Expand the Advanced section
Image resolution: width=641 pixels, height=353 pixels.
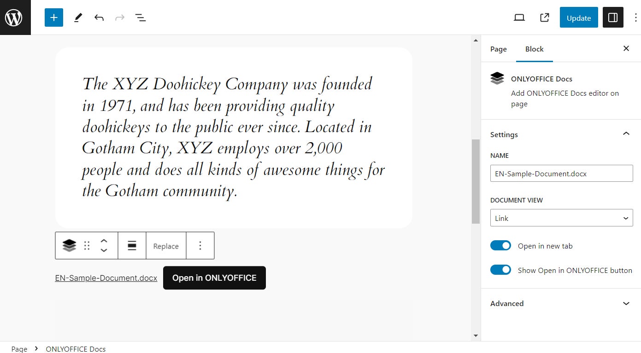click(626, 303)
